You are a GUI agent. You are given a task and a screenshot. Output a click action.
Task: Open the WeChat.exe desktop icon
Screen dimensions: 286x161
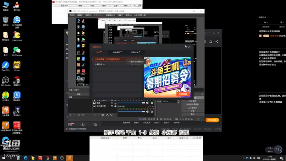(17, 51)
